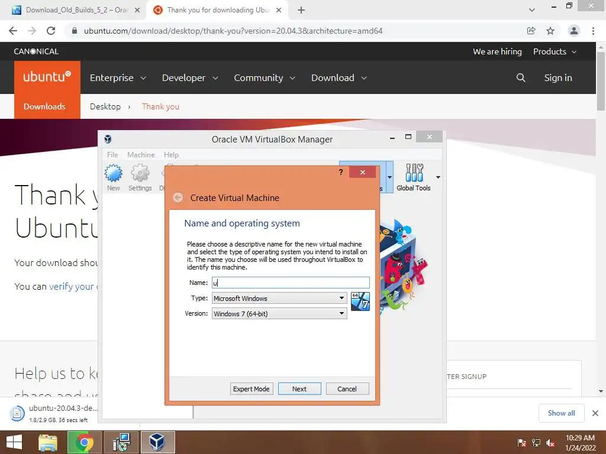
Task: Click the ubuntu-20.04.3 download item
Action: (x=54, y=413)
